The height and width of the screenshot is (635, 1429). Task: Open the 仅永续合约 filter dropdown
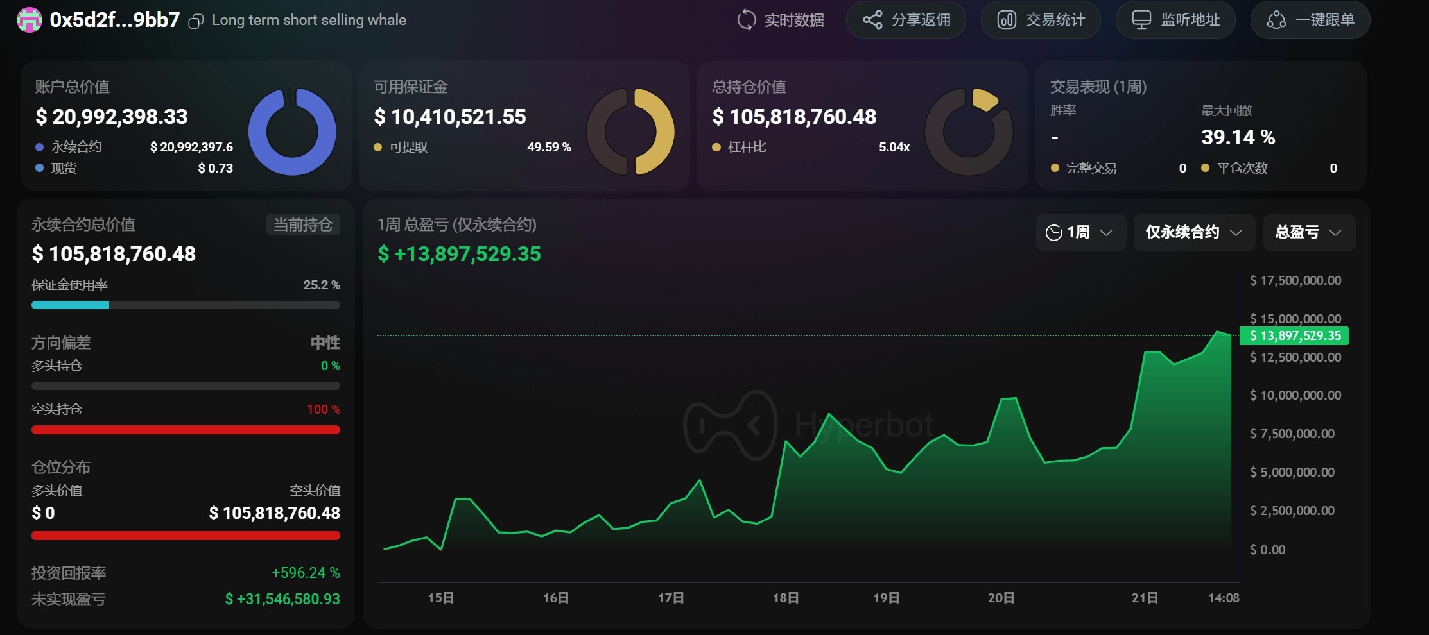click(x=1194, y=232)
